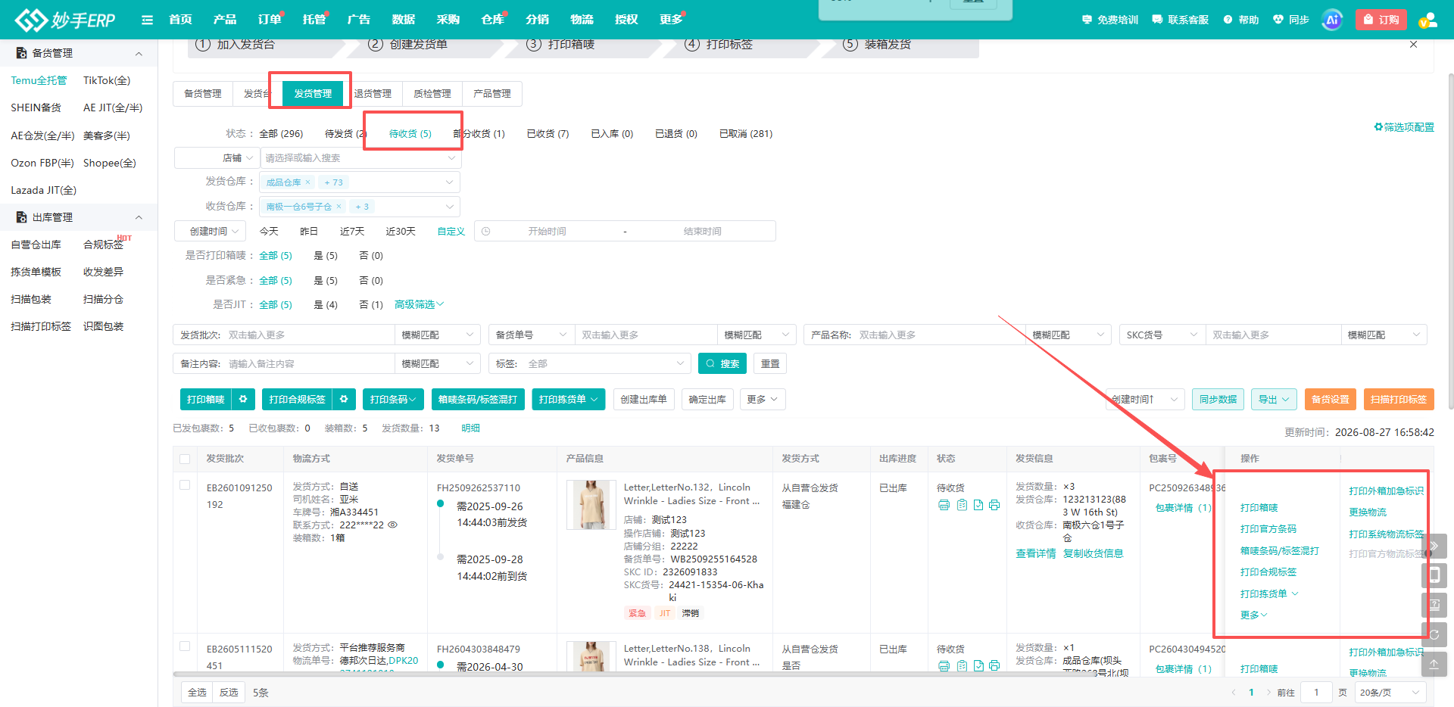Click the 复制收货信息 link in first row
This screenshot has height=707, width=1454.
(1093, 553)
